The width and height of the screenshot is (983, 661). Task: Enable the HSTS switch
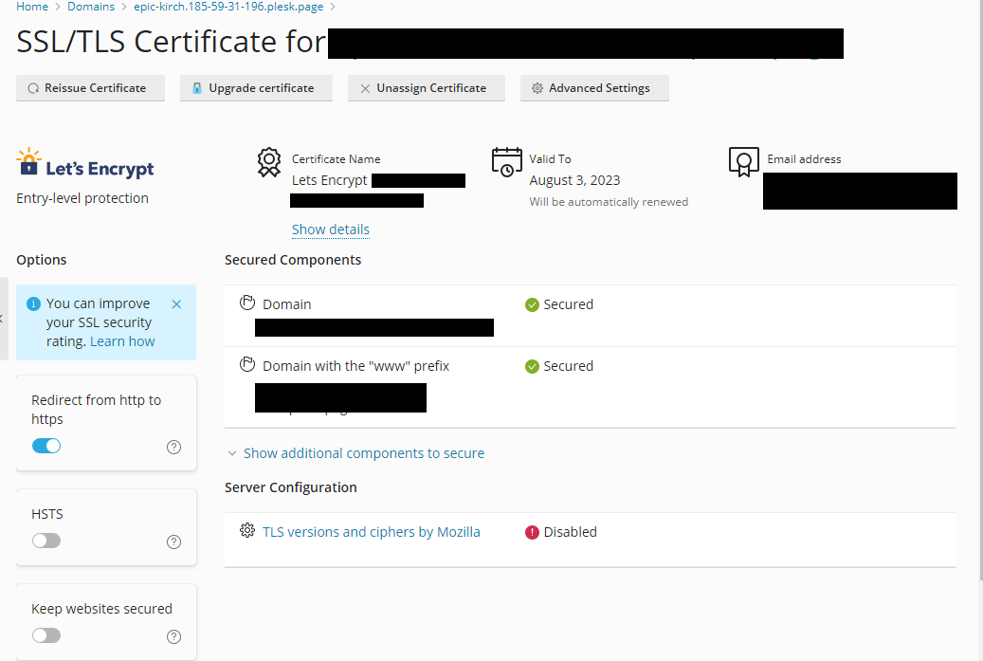click(x=46, y=541)
